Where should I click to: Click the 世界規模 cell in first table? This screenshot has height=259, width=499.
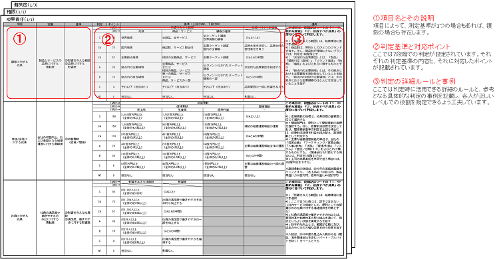[141, 38]
